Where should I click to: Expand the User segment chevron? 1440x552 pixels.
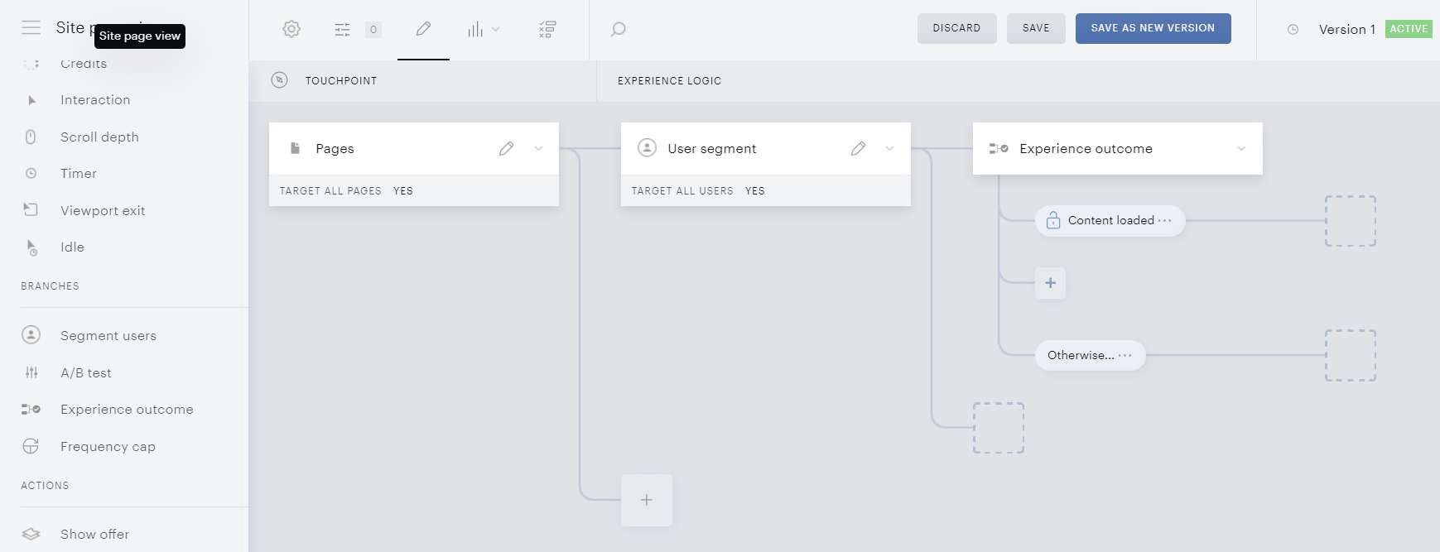pyautogui.click(x=890, y=149)
